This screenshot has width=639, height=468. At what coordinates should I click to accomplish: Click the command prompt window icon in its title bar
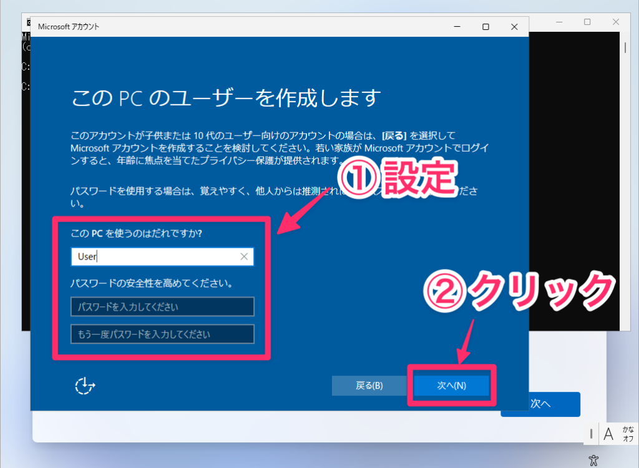click(x=28, y=22)
